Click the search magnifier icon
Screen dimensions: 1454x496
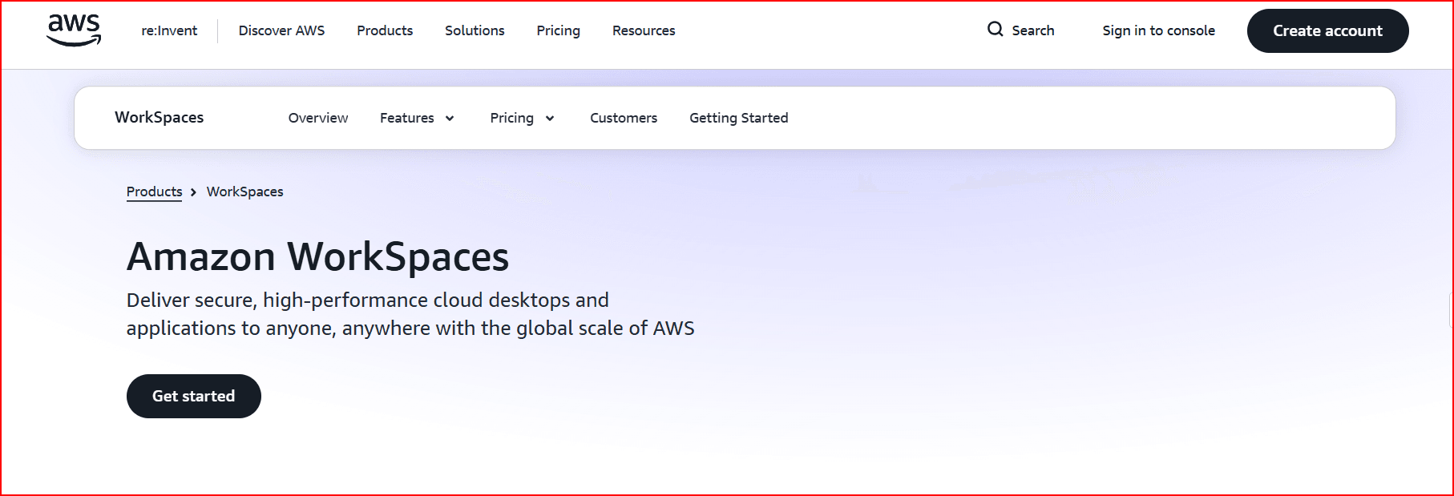[x=995, y=30]
